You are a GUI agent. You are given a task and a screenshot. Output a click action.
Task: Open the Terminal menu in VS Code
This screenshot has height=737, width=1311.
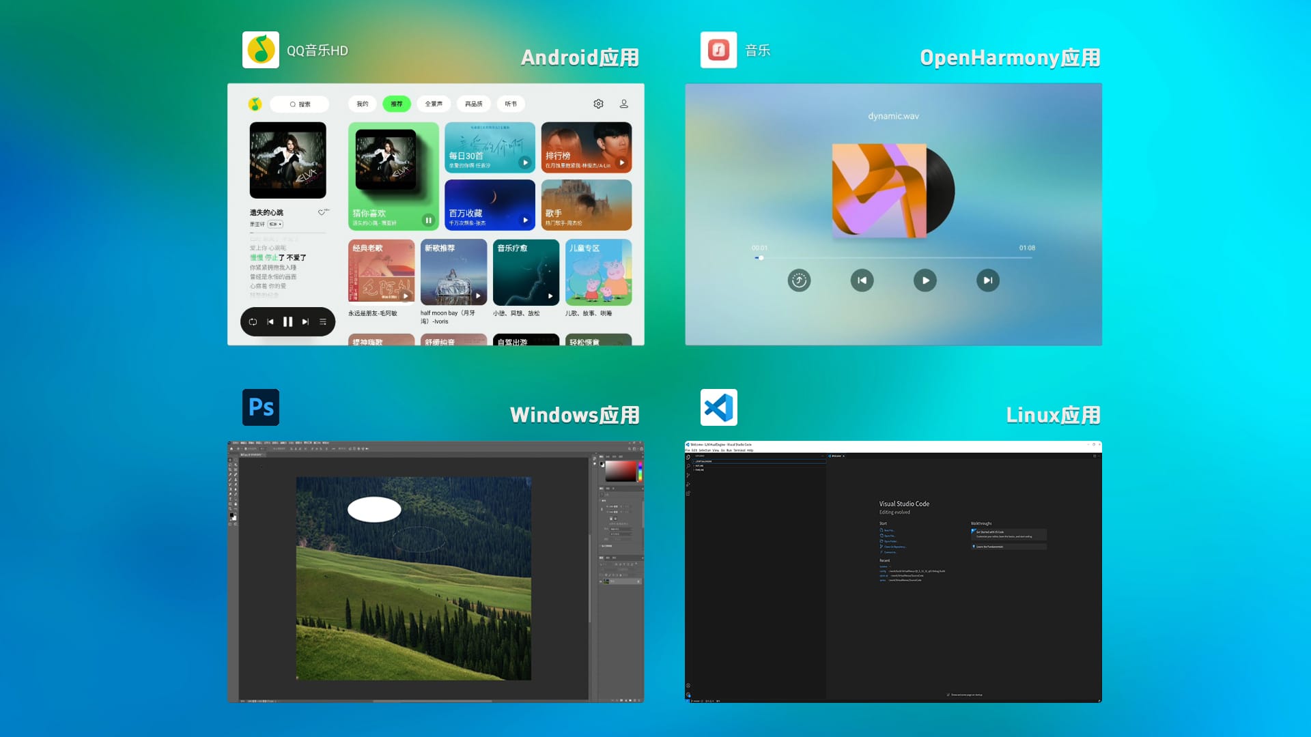[739, 450]
